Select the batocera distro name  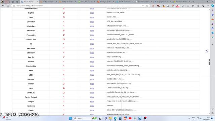[31, 84]
